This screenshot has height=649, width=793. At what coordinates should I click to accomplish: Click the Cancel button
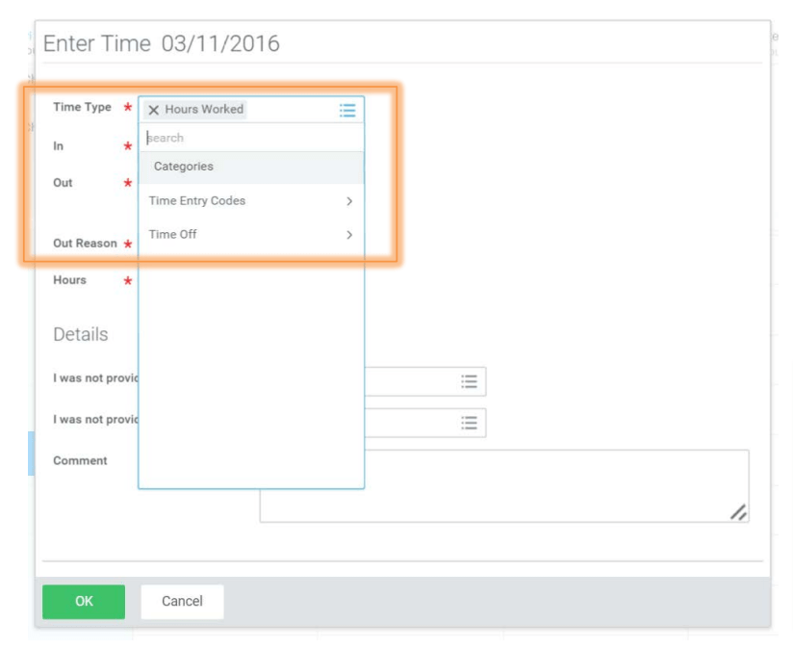pos(182,600)
